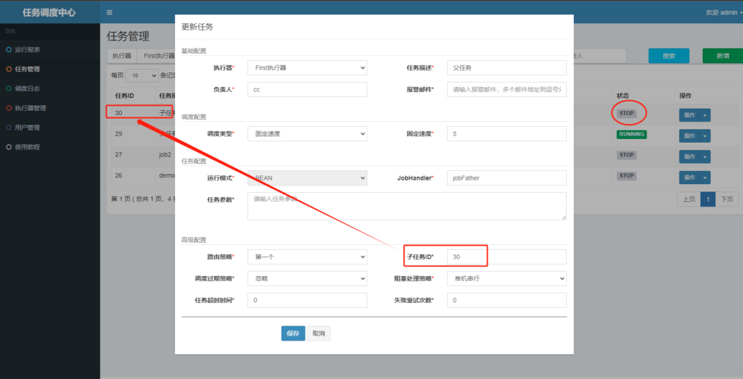The width and height of the screenshot is (743, 379).
Task: Click the 用户管理 sidebar circle icon
Action: tap(9, 128)
